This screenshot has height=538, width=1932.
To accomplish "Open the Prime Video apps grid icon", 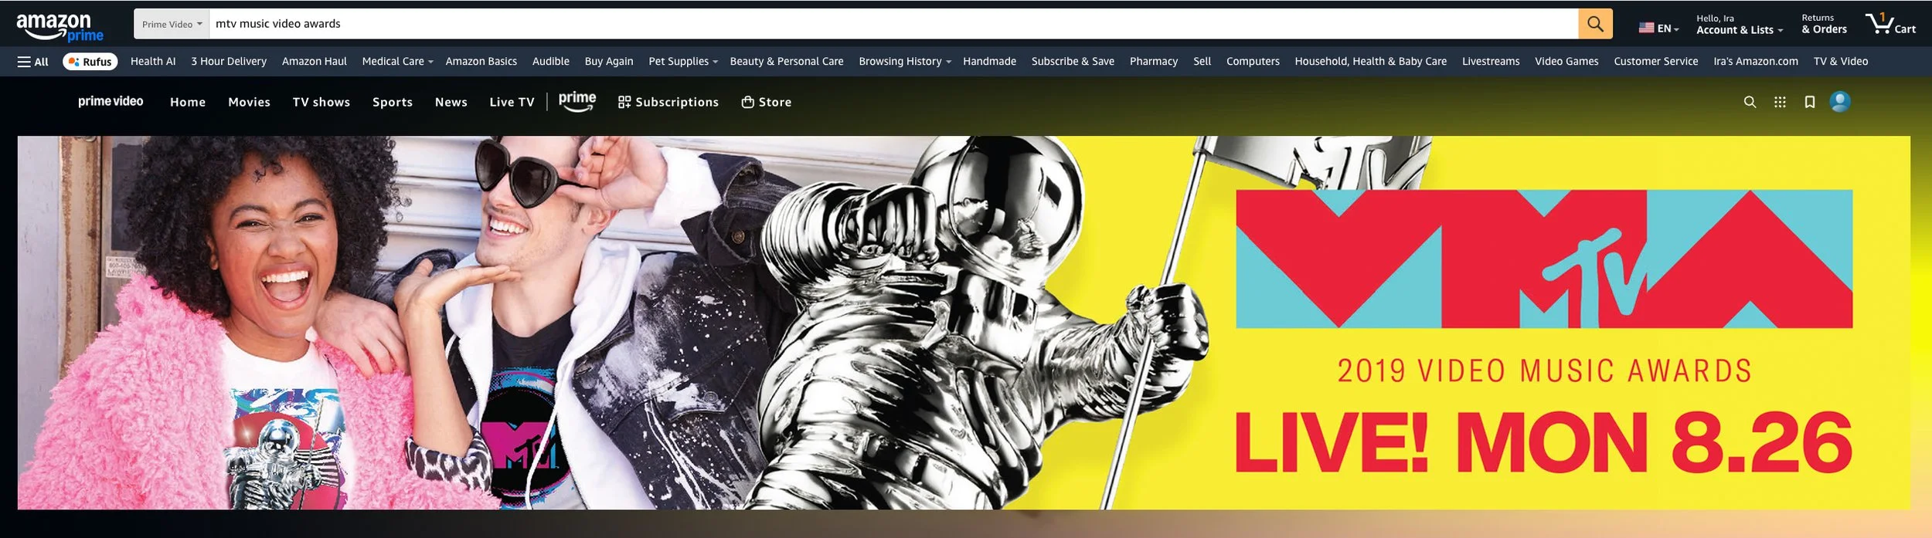I will point(1780,102).
